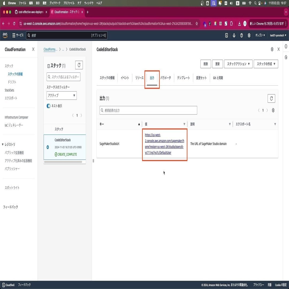Open the スタックの作成 dropdown
This screenshot has width=289, height=289.
266,64
